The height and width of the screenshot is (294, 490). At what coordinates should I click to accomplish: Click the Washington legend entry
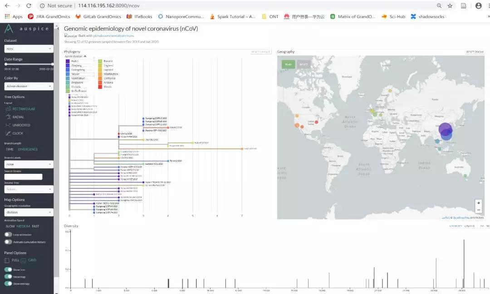(x=108, y=74)
